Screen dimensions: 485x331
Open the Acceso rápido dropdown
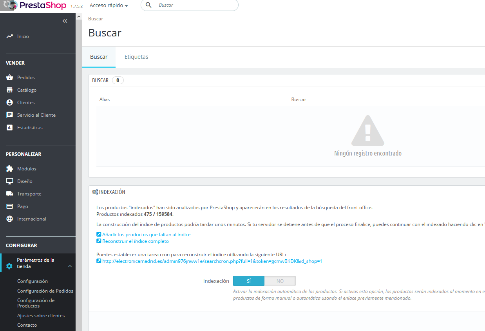click(x=109, y=5)
